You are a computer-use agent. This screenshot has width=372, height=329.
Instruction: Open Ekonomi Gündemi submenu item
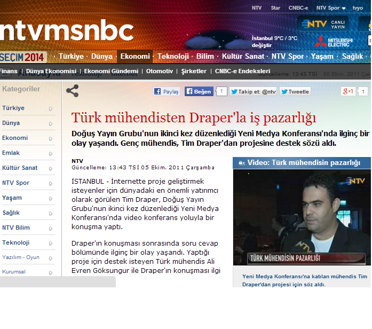click(111, 71)
